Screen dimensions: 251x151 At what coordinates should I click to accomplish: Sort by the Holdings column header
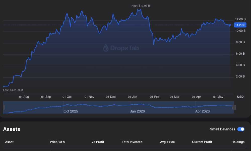(x=238, y=142)
